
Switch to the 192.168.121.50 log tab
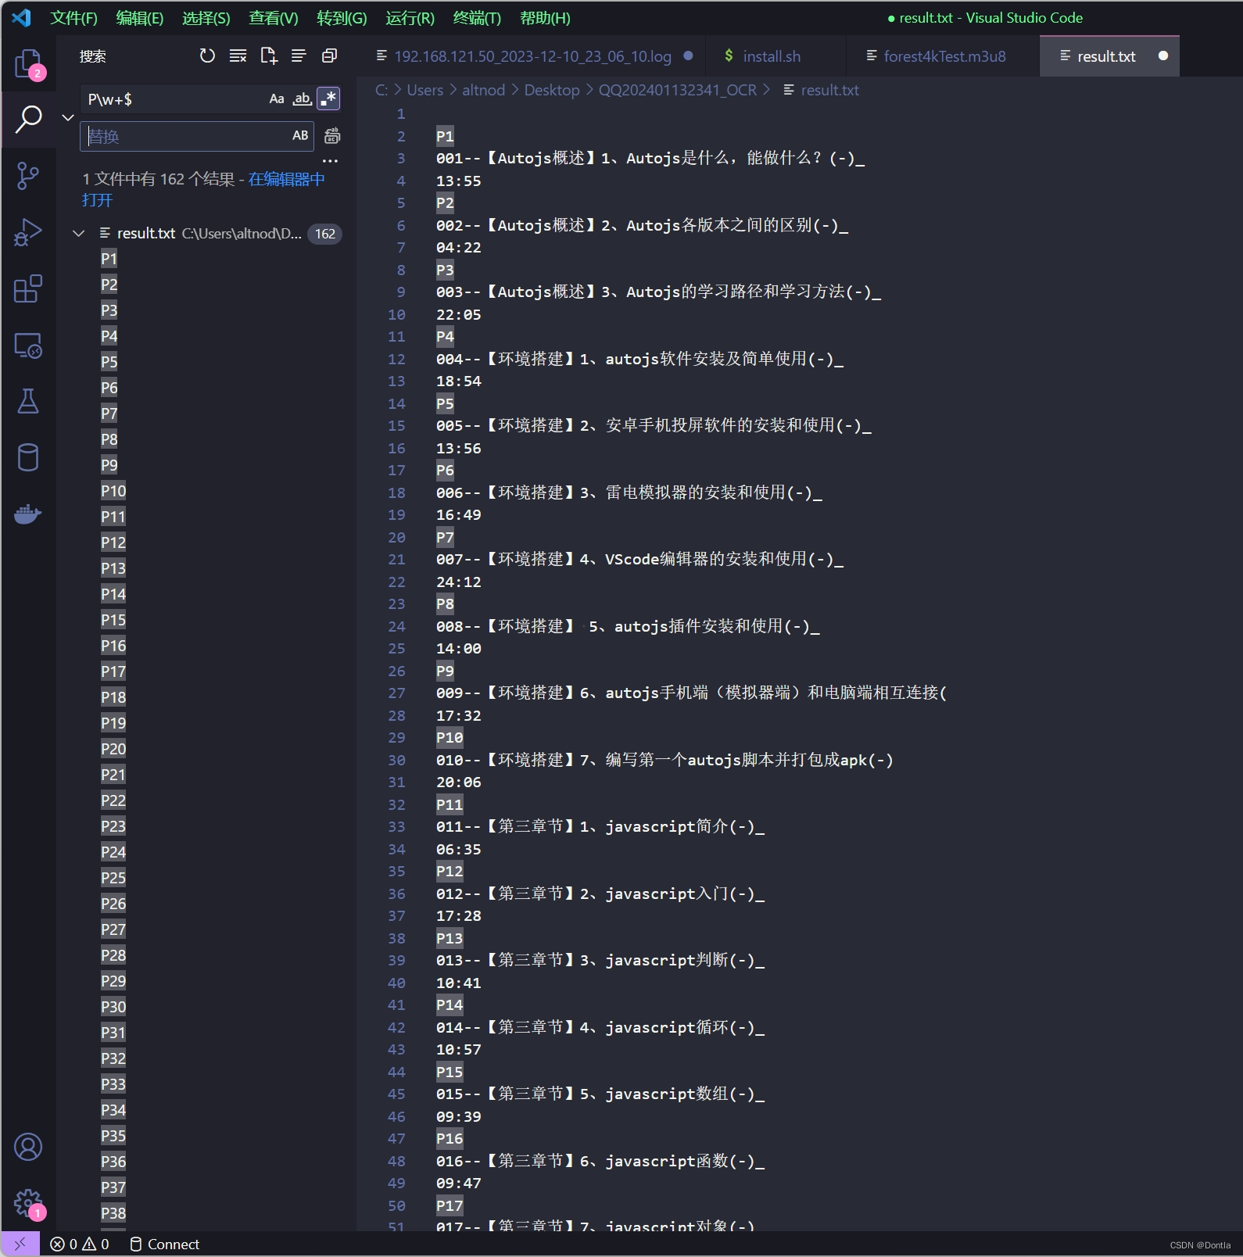[532, 56]
